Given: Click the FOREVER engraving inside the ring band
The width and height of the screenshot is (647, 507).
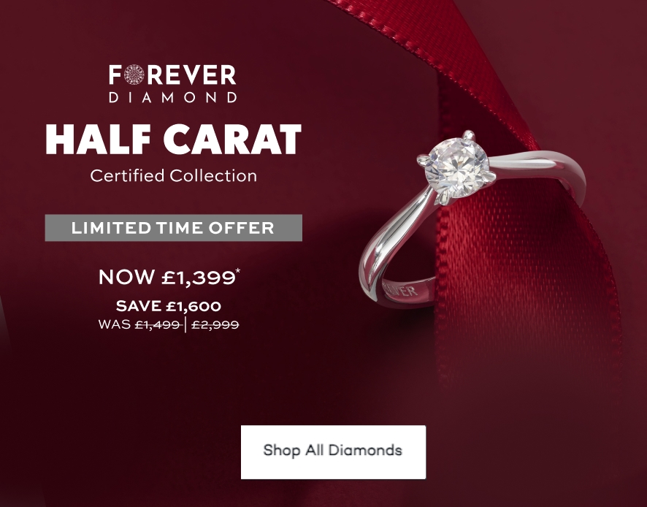Looking at the screenshot, I should tap(400, 289).
